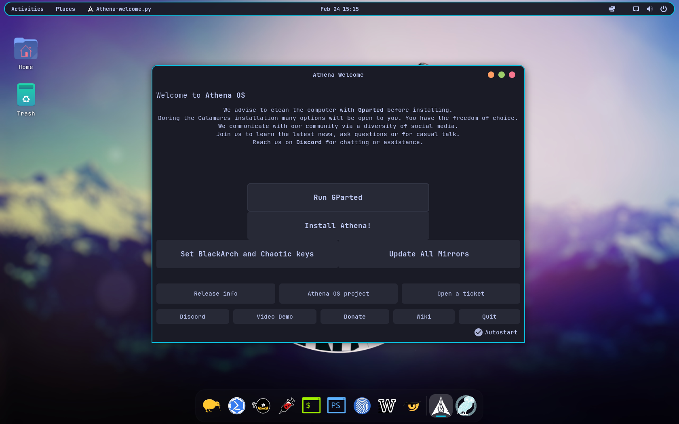Launch the yellow eye dock app
This screenshot has height=424, width=679.
coord(412,405)
